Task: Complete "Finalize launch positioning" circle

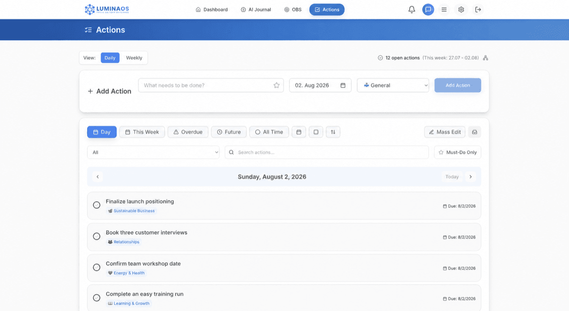Action: (97, 205)
